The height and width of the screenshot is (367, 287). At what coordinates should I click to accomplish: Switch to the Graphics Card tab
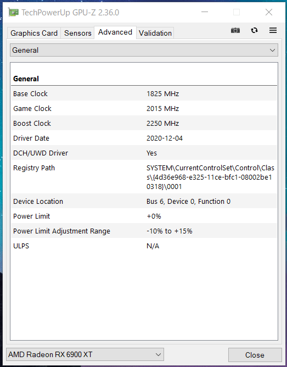(x=34, y=33)
